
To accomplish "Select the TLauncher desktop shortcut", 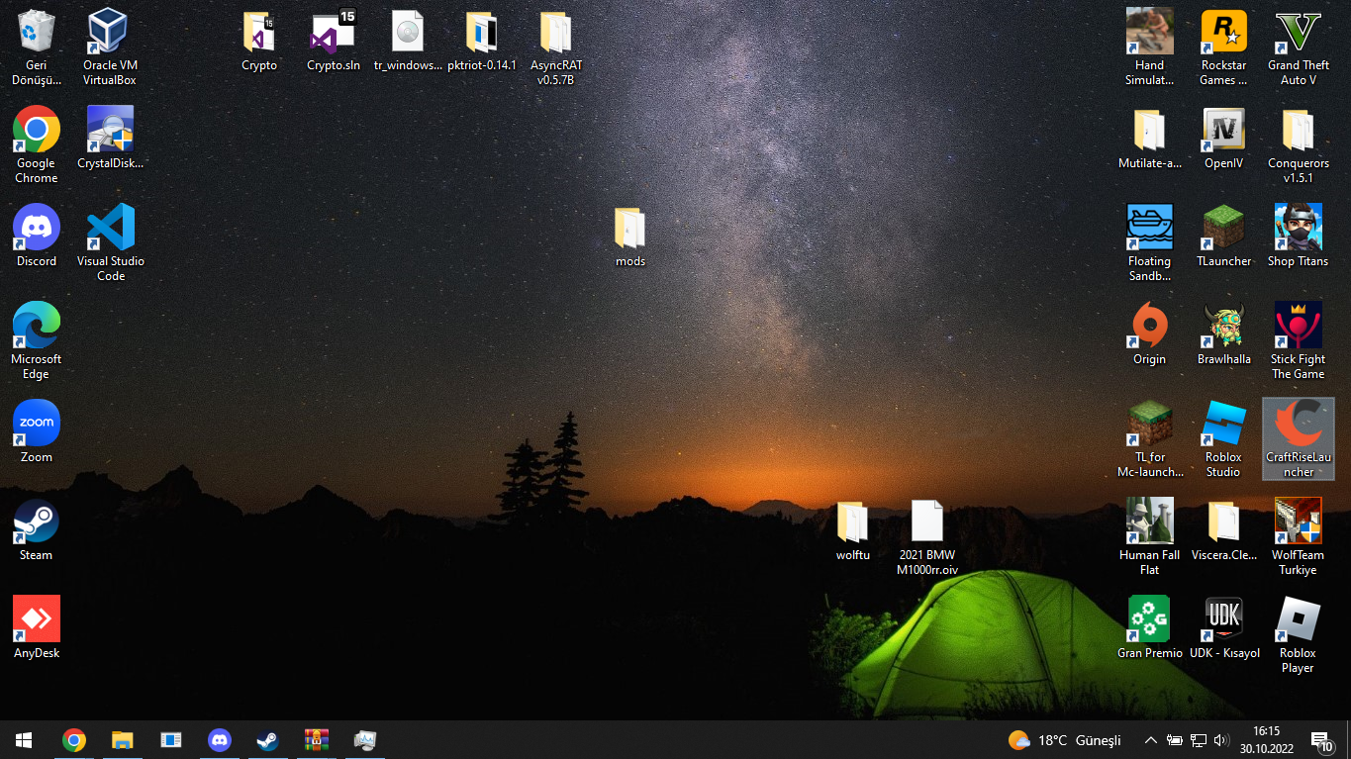I will point(1223,236).
